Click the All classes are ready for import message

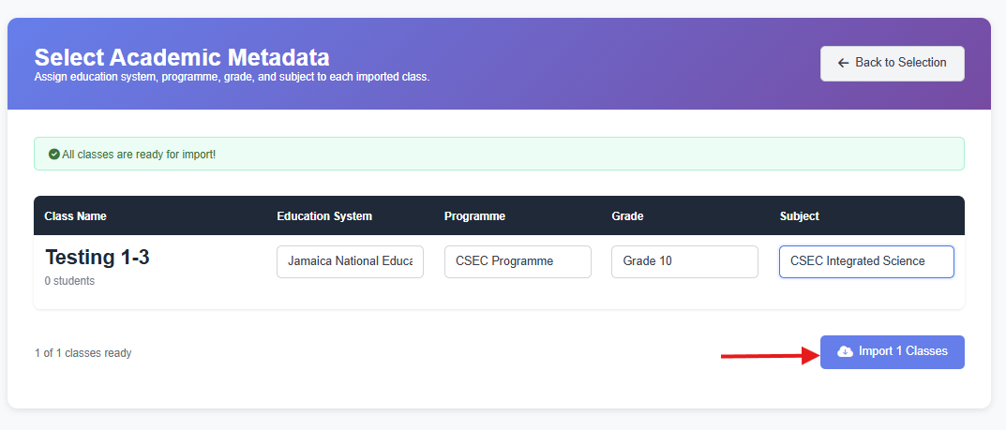139,154
